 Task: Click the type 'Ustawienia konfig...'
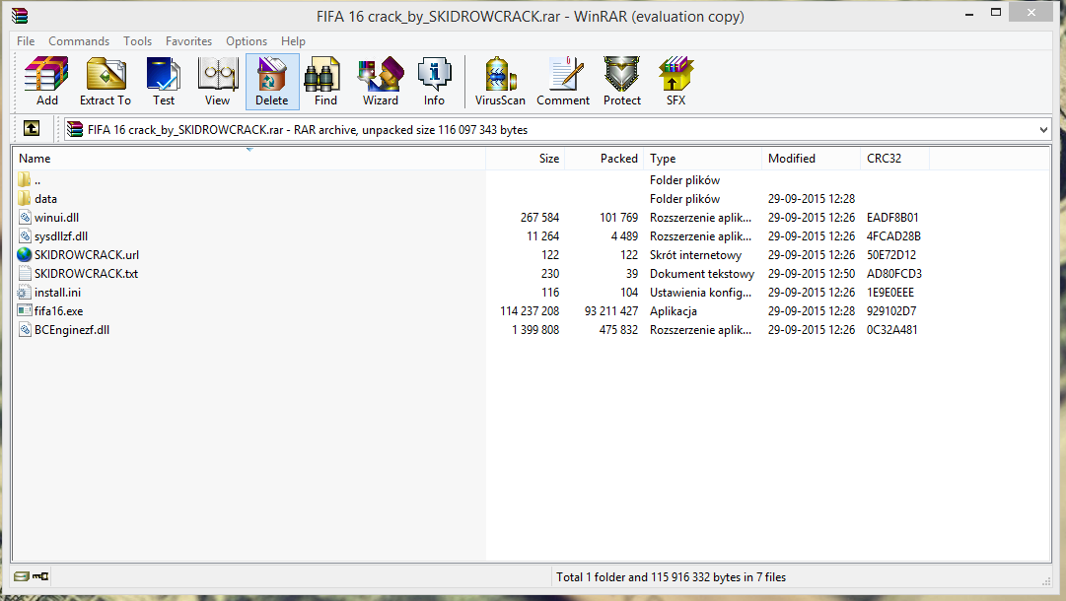(700, 292)
